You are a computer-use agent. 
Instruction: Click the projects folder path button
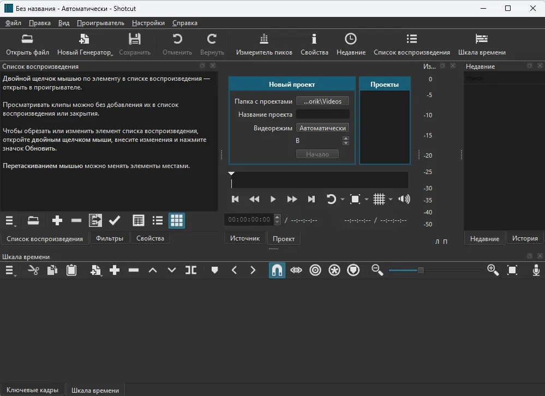pyautogui.click(x=322, y=101)
